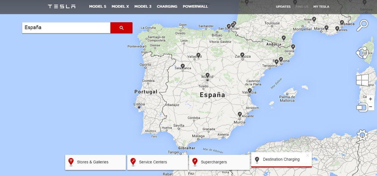Click the Portugal label on the map
The height and width of the screenshot is (176, 377).
(146, 92)
